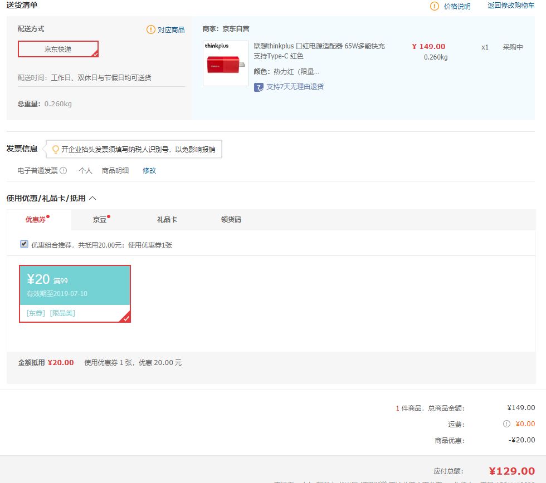Click the 个人 invoice title text
This screenshot has width=546, height=483.
click(85, 171)
